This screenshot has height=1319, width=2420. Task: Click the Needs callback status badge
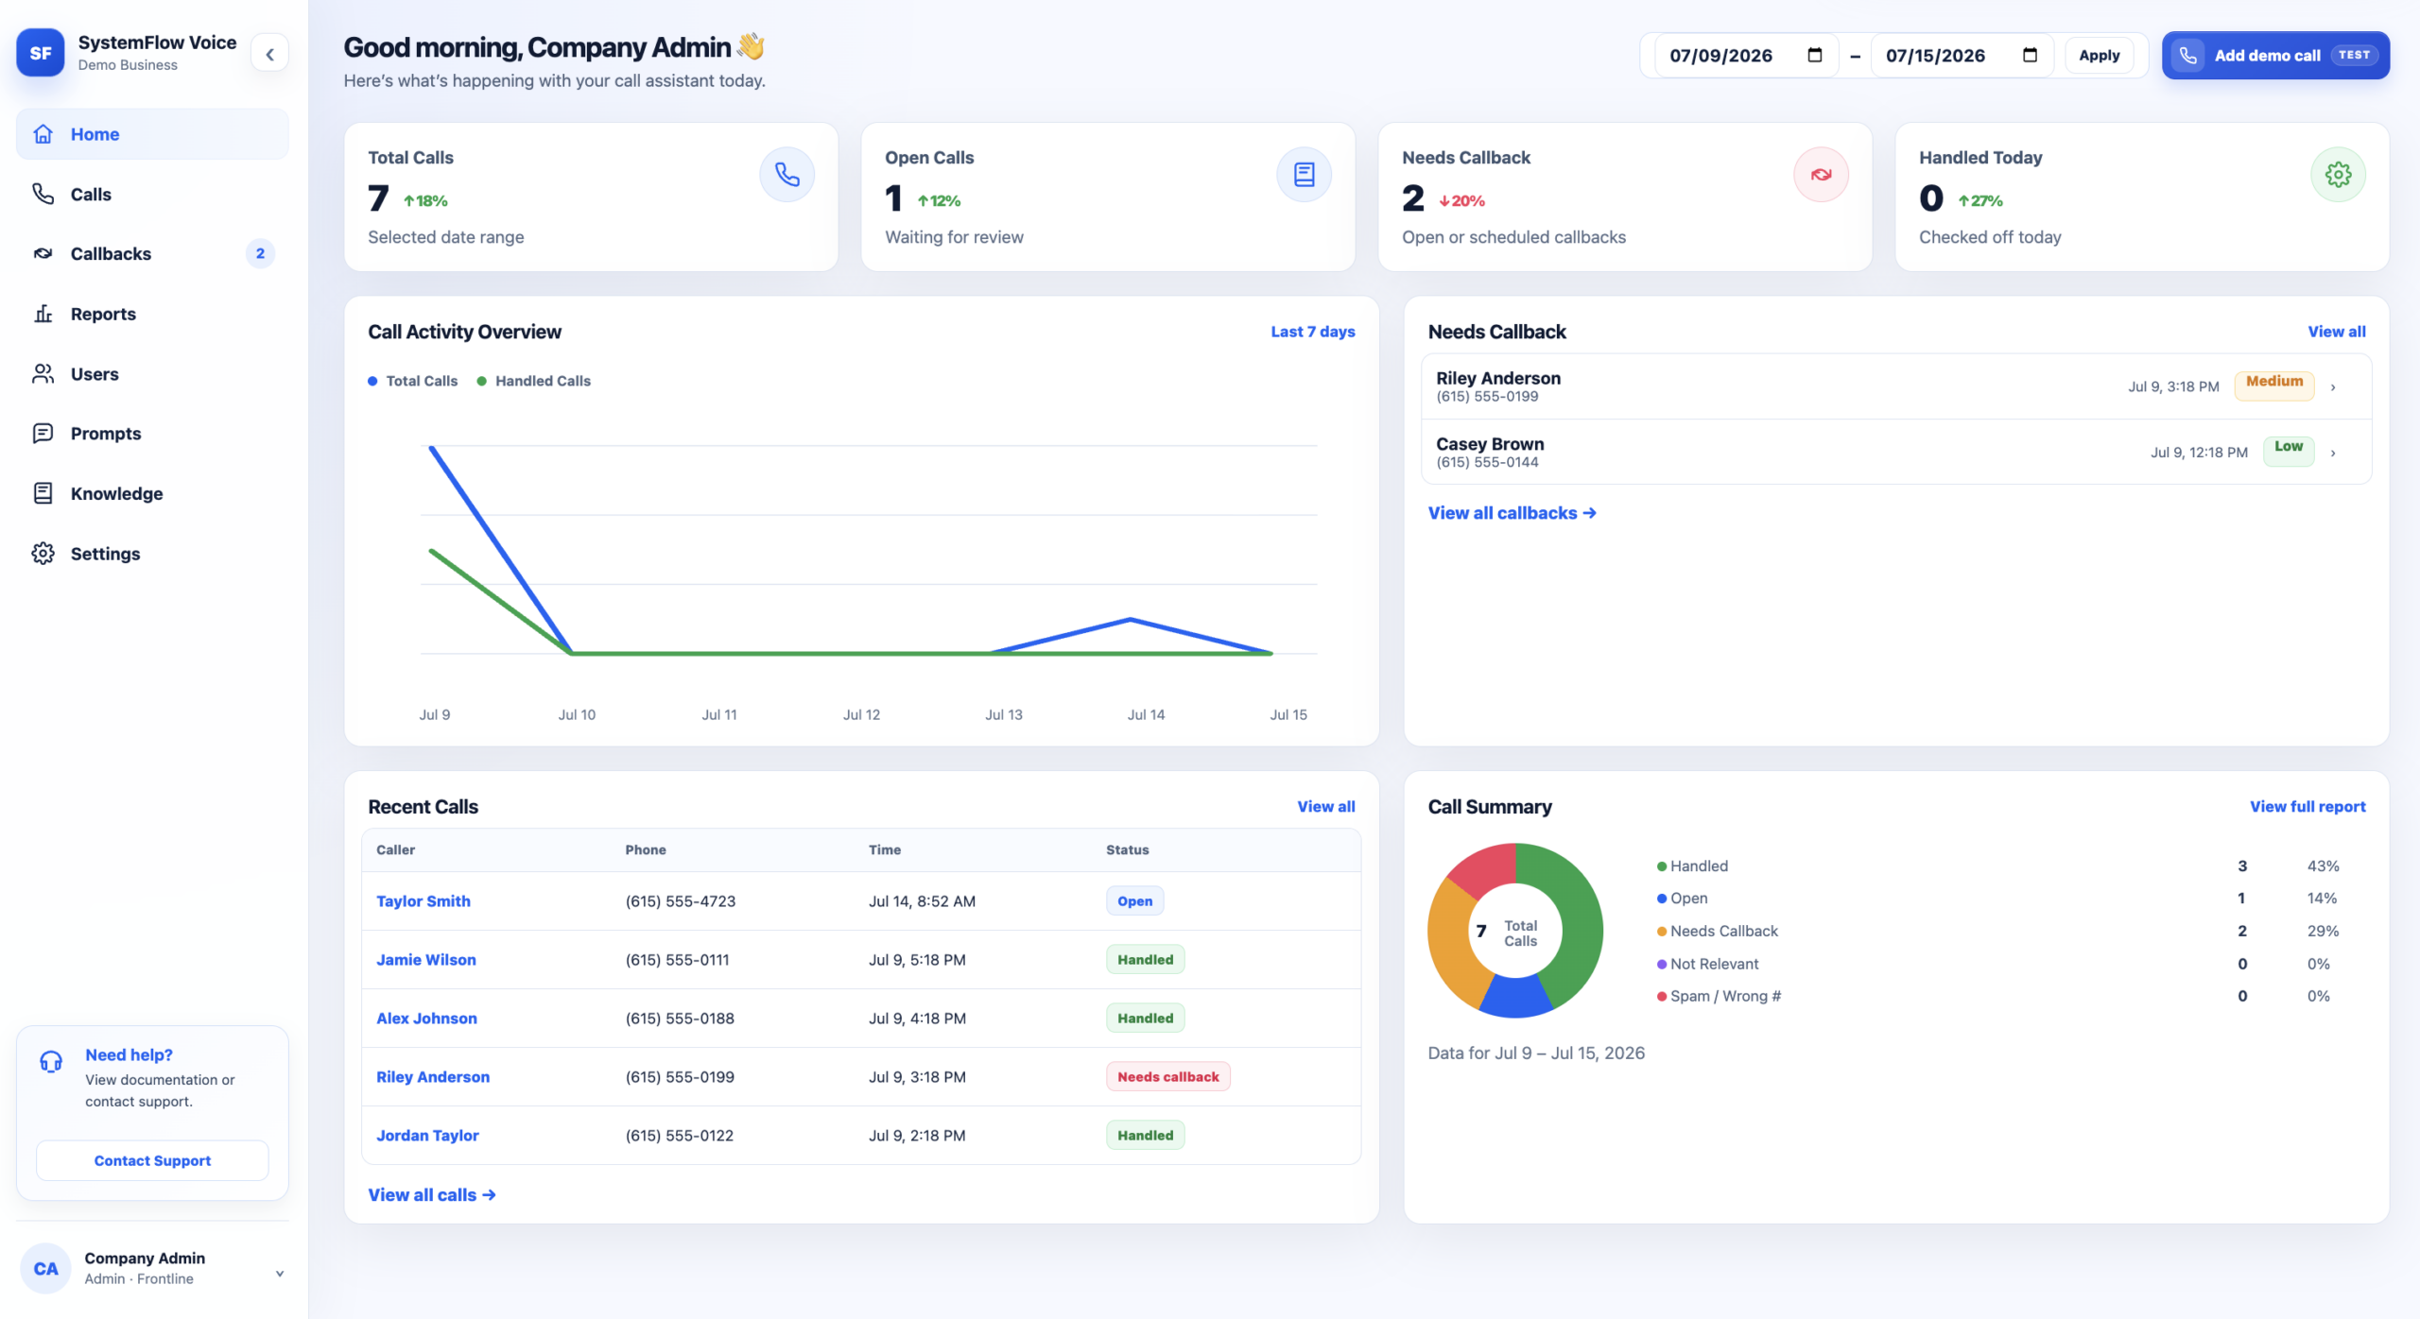pyautogui.click(x=1167, y=1077)
